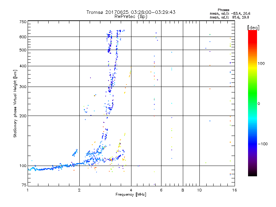Click the plot title 'Tromsø 20170625 03:28:00-03:29:43'
This screenshot has height=207, width=276.
click(131, 12)
